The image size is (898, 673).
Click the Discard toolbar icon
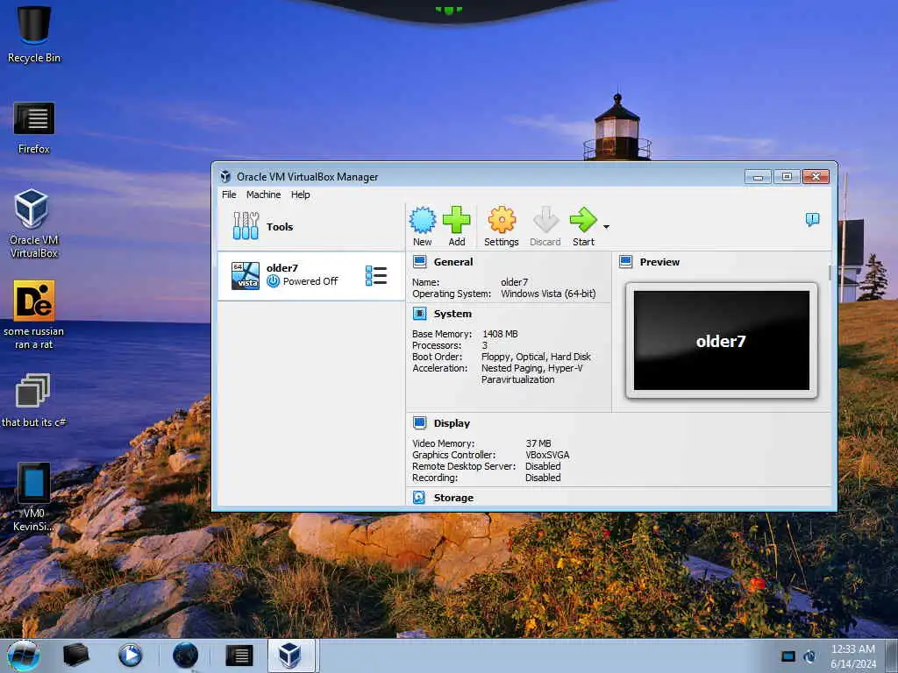coord(545,220)
